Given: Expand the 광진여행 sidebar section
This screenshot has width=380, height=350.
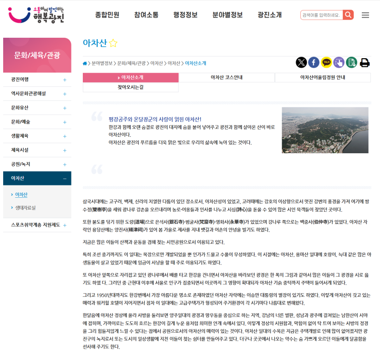Looking at the screenshot, I should (65, 80).
